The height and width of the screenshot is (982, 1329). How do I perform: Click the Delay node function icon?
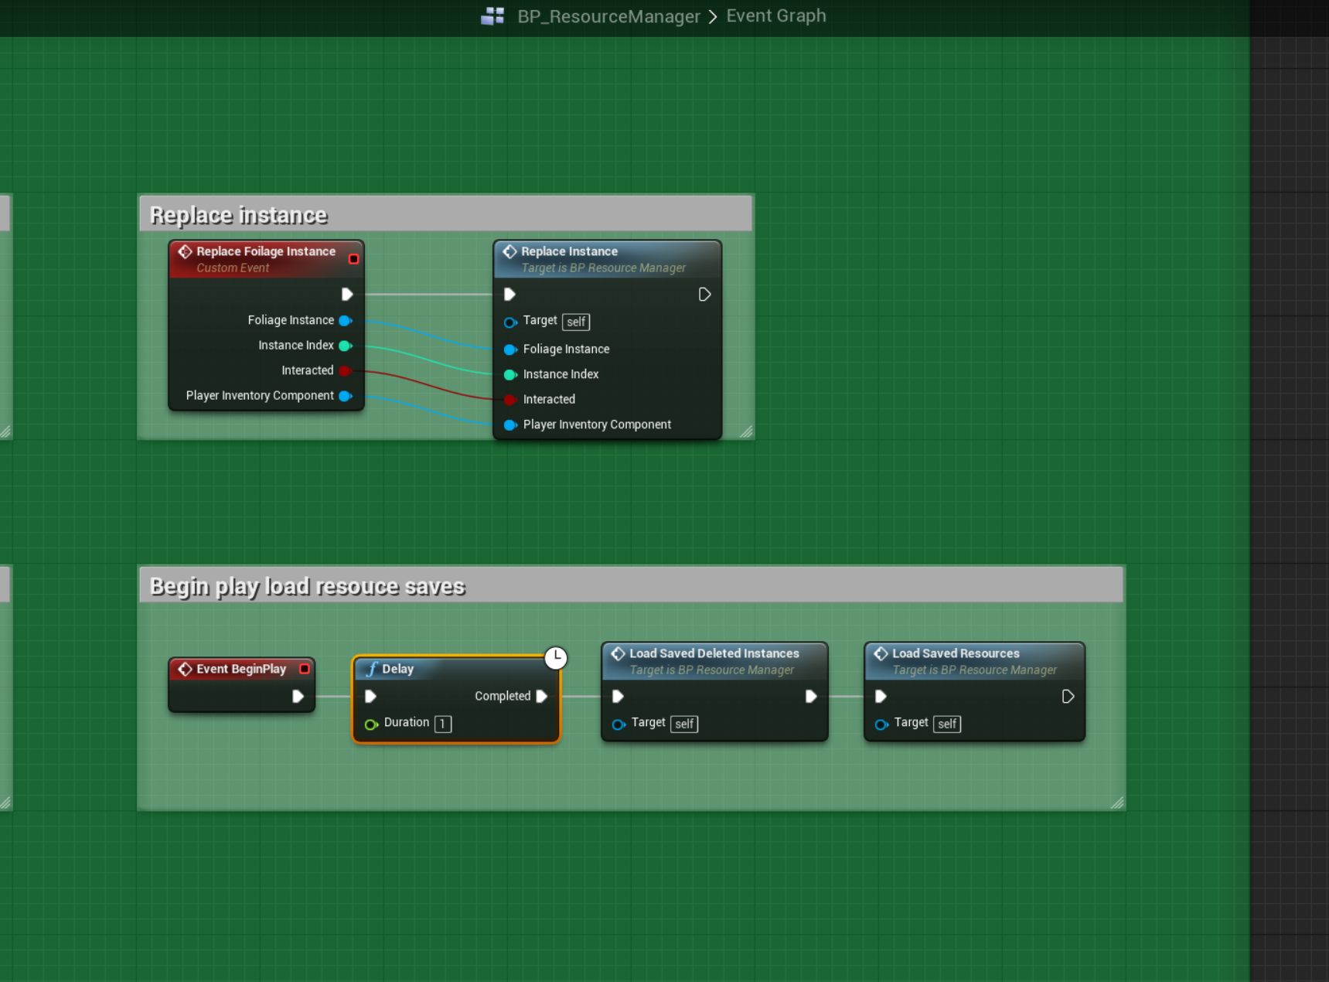click(x=372, y=669)
